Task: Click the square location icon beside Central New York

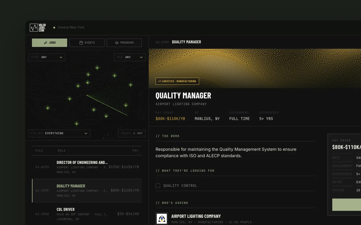Action: click(54, 28)
